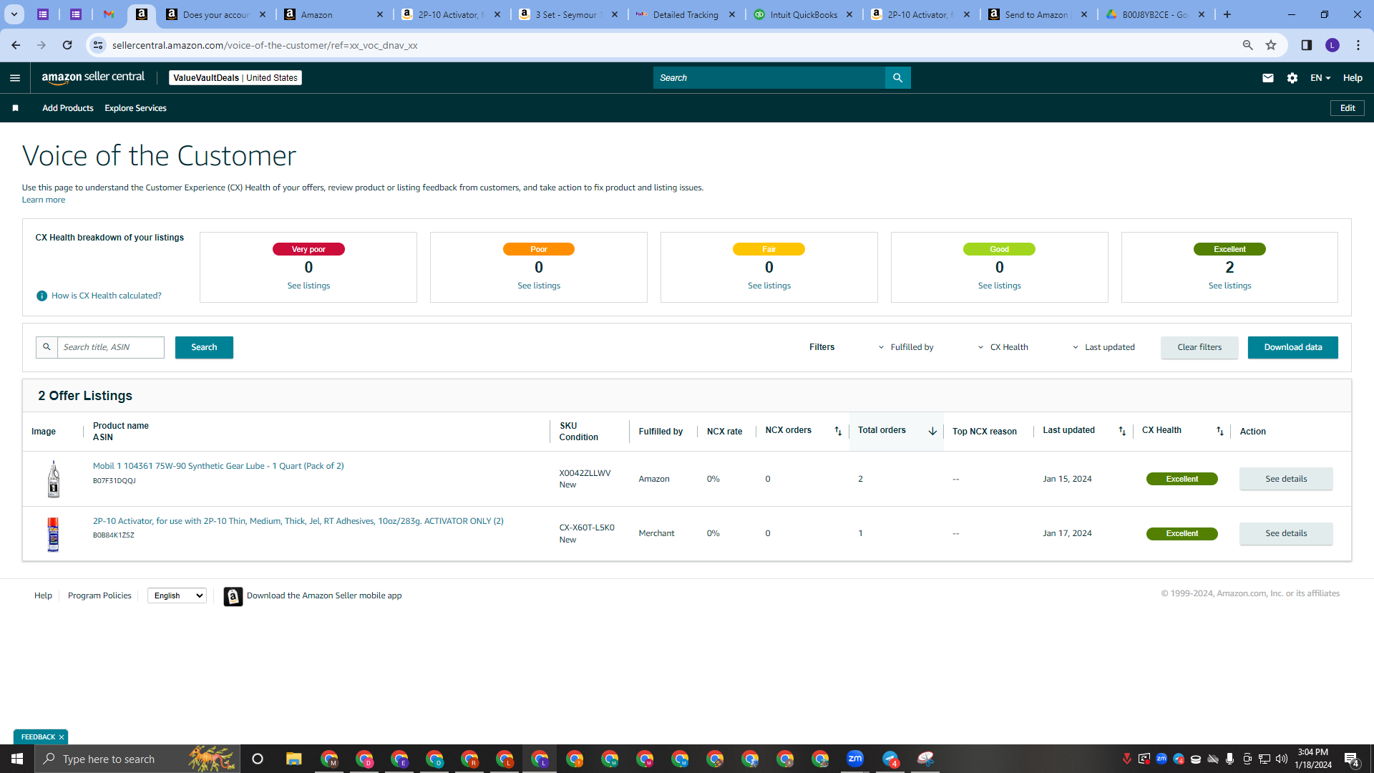The height and width of the screenshot is (773, 1374).
Task: Open 2P-10 Activator product link
Action: tap(298, 521)
